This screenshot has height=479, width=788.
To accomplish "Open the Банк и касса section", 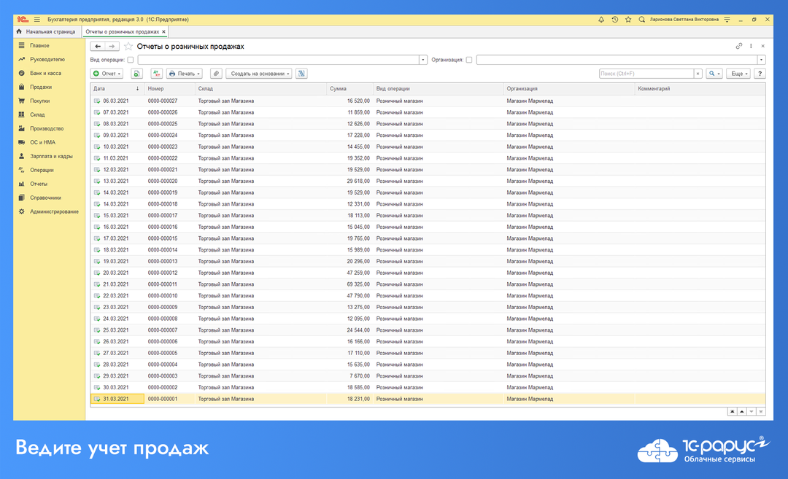I will coord(45,74).
